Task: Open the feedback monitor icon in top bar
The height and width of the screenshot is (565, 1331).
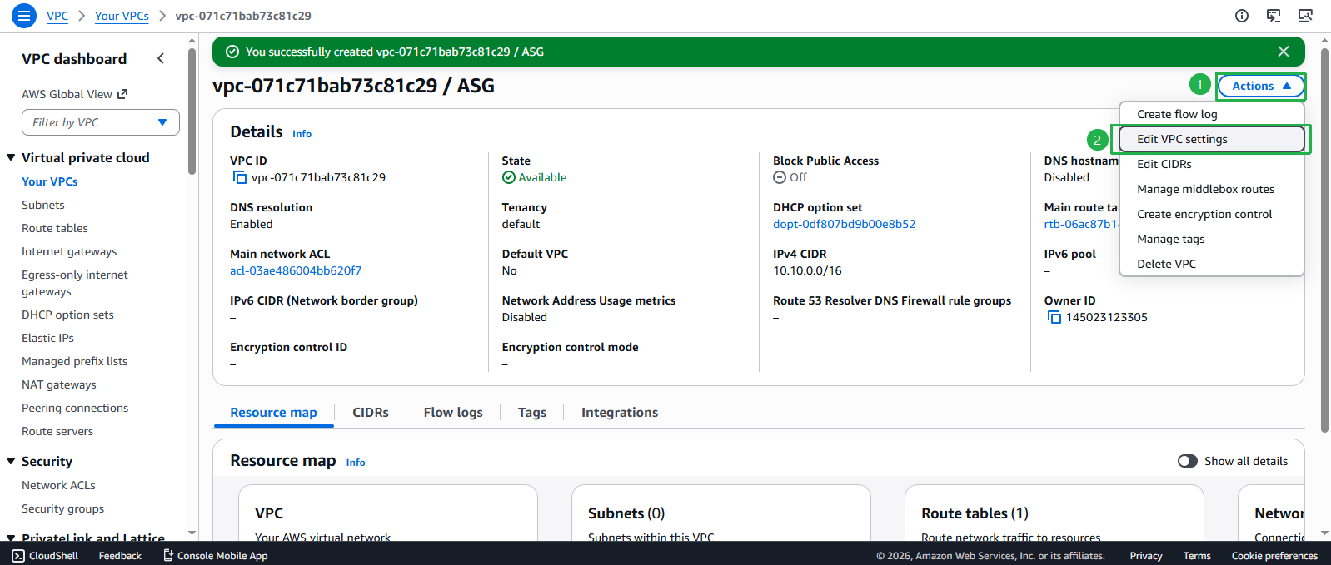Action: pyautogui.click(x=1274, y=16)
